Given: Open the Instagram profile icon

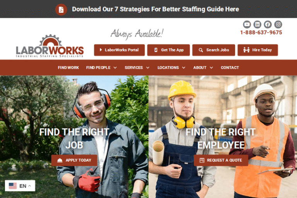Looking at the screenshot, I should coord(278,24).
